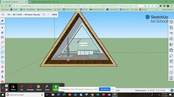This screenshot has width=174, height=97.
Task: Reload the page
Action: 10,6
